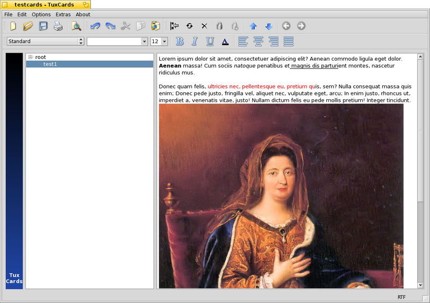Click the Copy icon

point(140,26)
